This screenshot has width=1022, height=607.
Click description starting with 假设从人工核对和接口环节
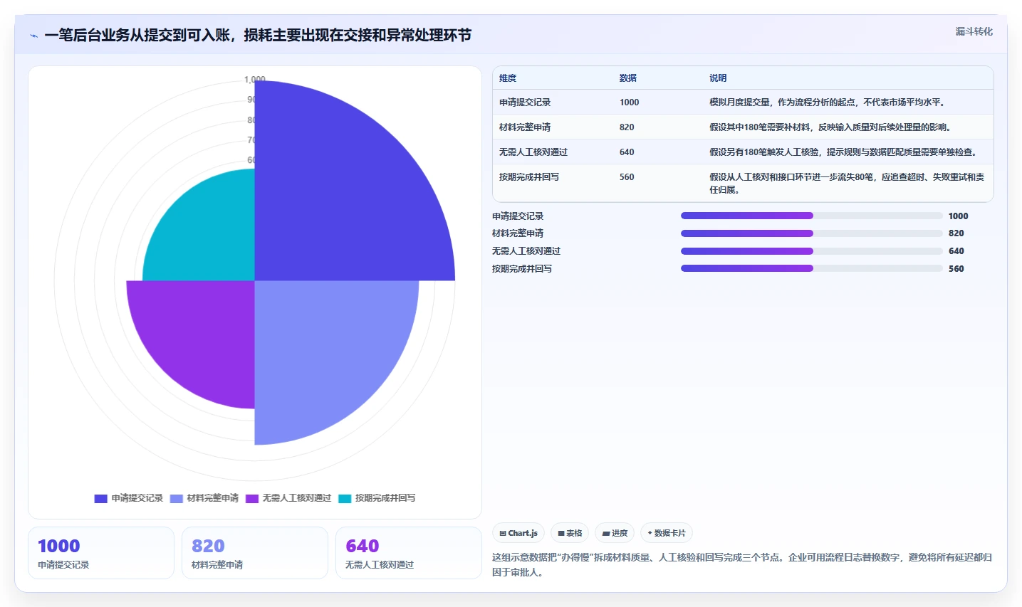pos(847,184)
